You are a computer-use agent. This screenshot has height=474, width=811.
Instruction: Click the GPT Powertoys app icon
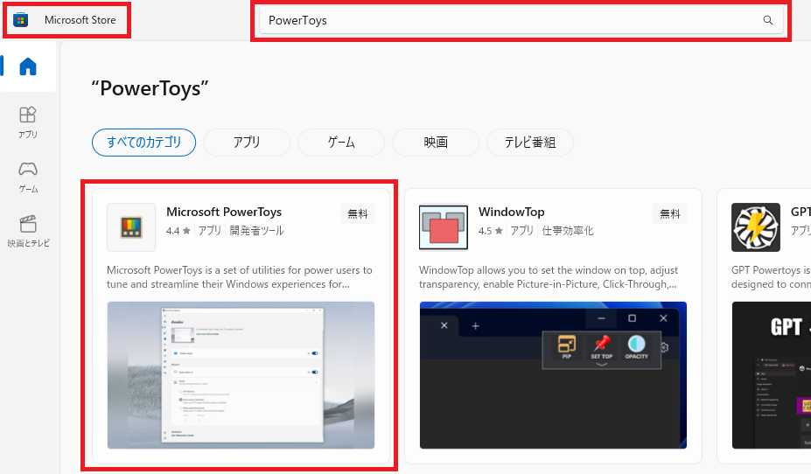tap(755, 227)
